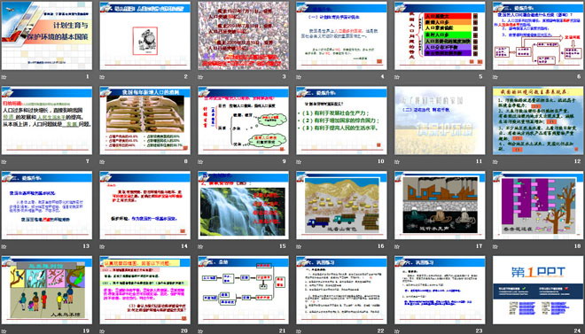
Task: Select slide 24 thumbnail with 第1PPT logo
Action: [x=538, y=290]
